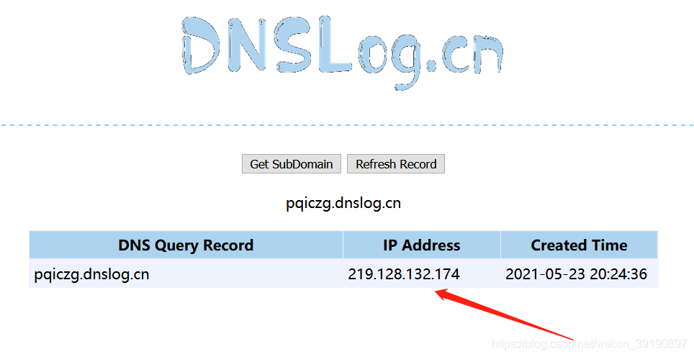Click the dashed blue separator line
This screenshot has height=357, width=694.
click(347, 125)
